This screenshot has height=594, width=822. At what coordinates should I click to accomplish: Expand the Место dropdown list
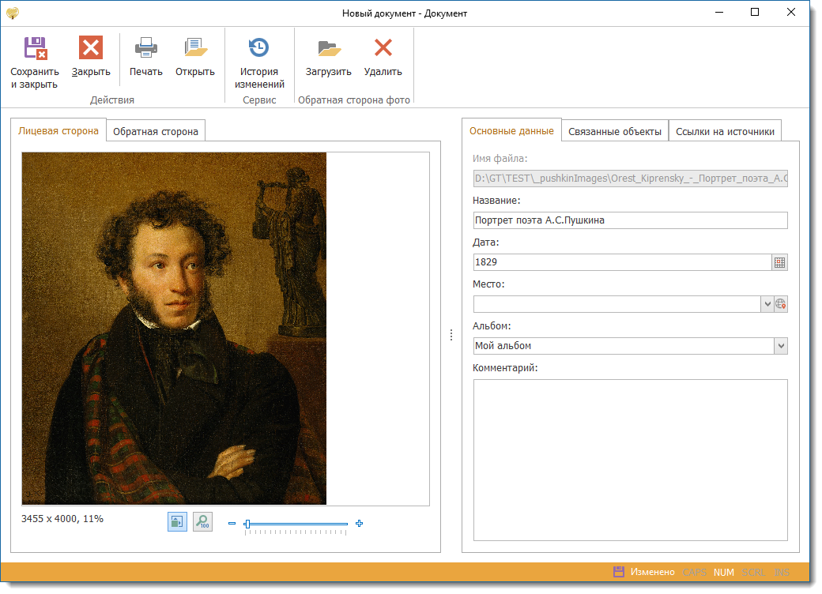767,304
